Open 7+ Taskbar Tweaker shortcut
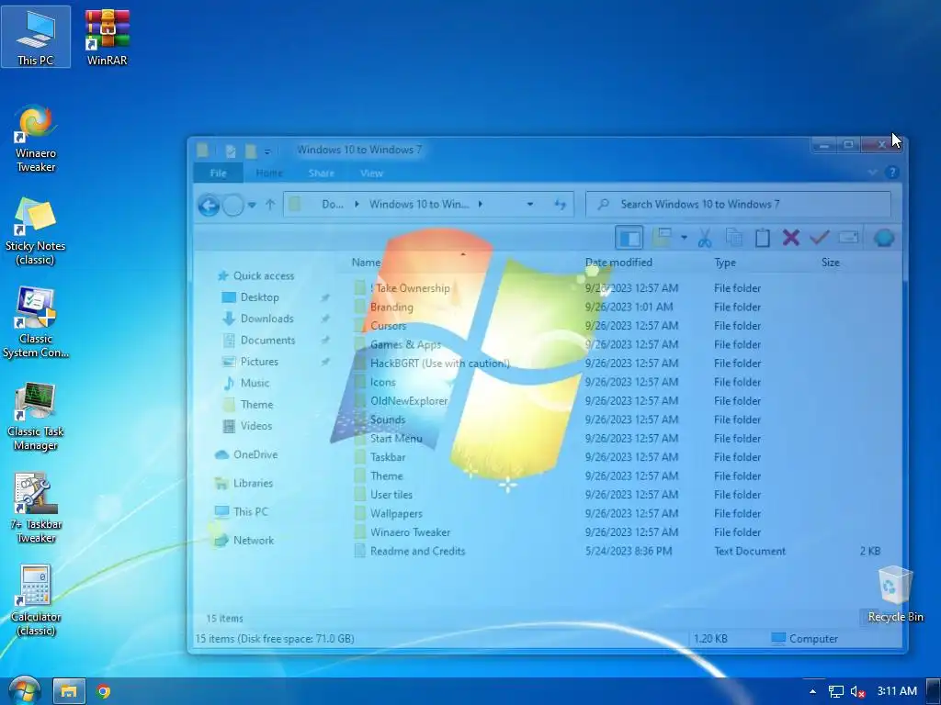The width and height of the screenshot is (941, 705). [36, 509]
